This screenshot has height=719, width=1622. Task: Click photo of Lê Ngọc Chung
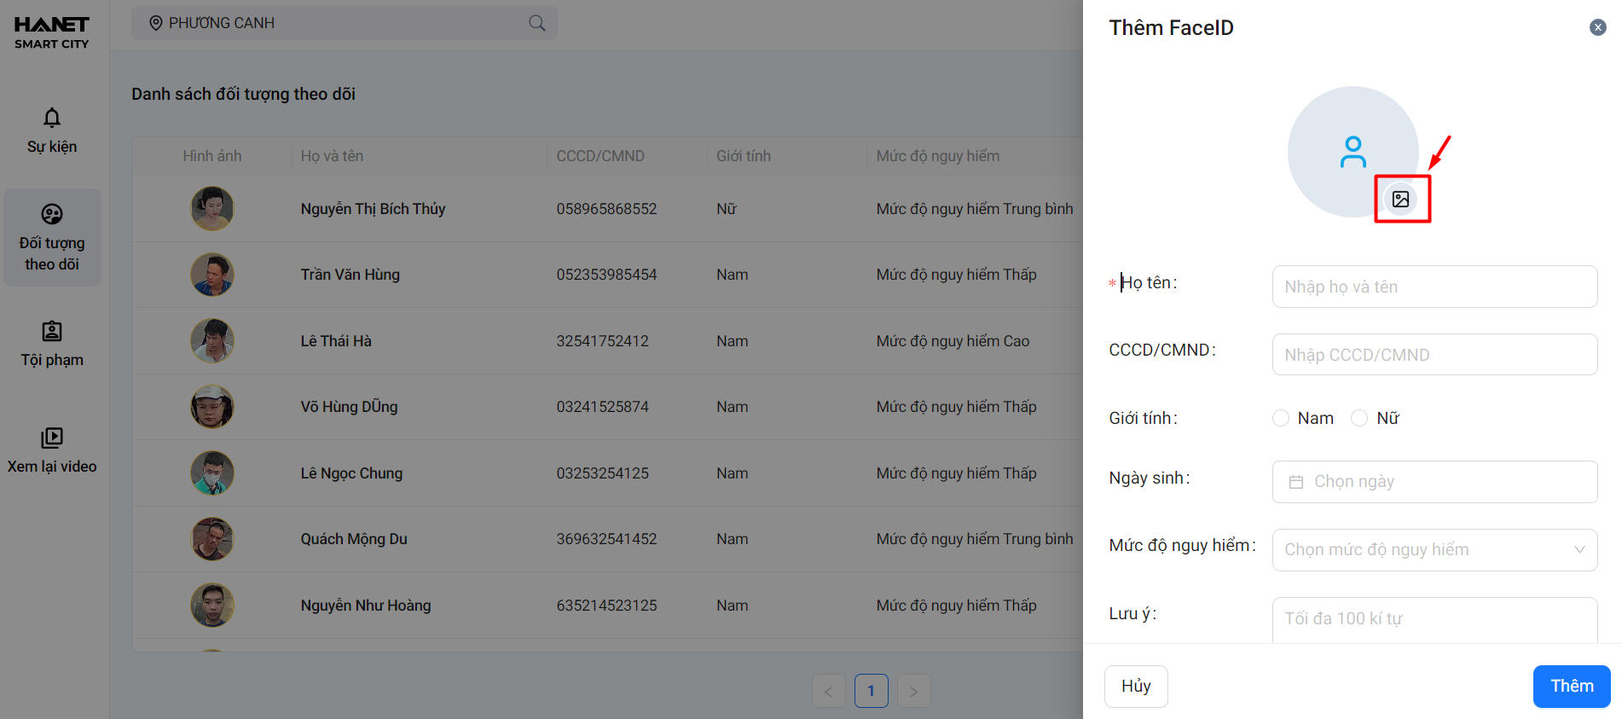point(211,473)
